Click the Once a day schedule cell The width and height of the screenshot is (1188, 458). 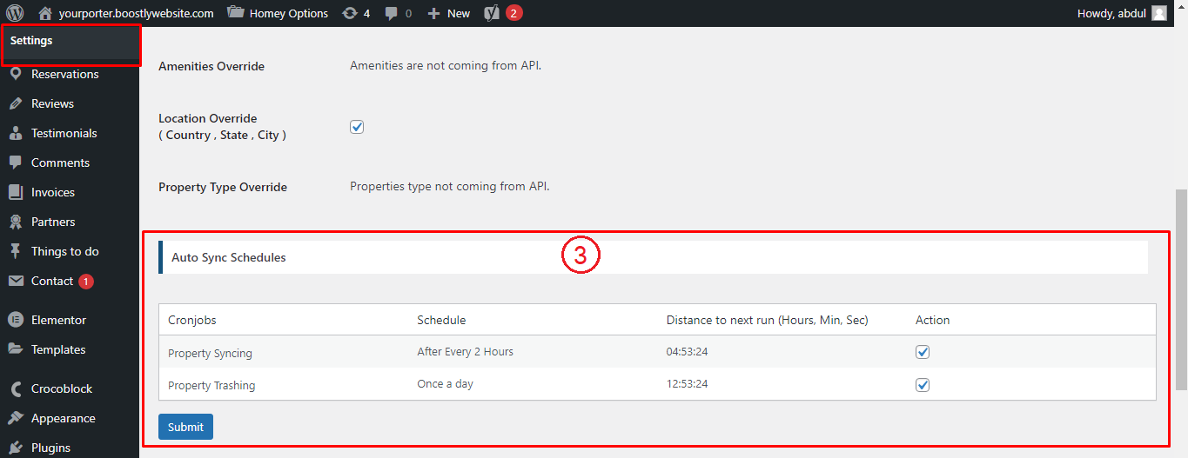point(445,383)
